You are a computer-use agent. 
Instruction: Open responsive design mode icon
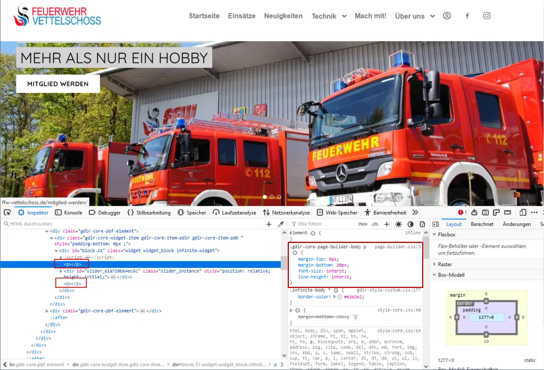tap(523, 212)
